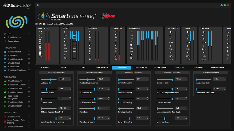
Task: Expand the SmartRadio Hits dropdown
Action: pyautogui.click(x=29, y=38)
